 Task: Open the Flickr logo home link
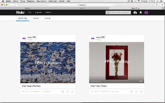[x=20, y=12]
